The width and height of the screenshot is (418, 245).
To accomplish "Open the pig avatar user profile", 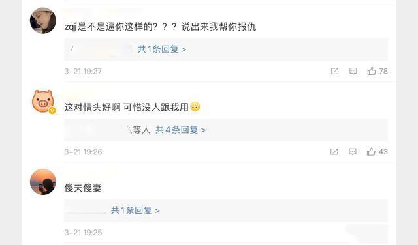I will (43, 102).
